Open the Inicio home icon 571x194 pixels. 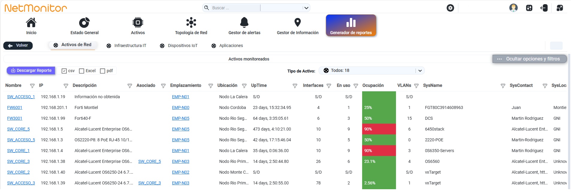click(31, 22)
